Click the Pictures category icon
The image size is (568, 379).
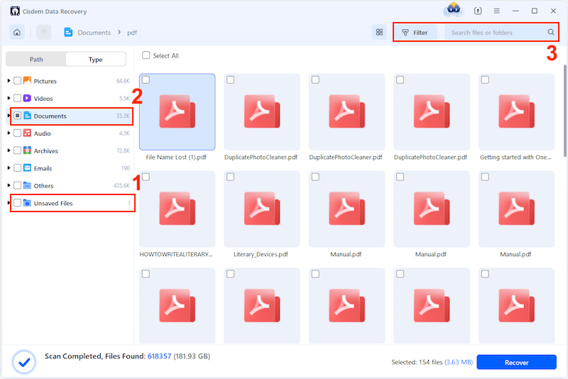tap(27, 80)
